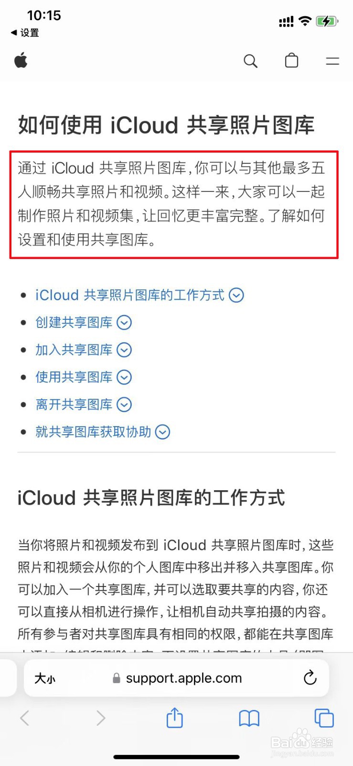Select the 使用共享图库 list item
This screenshot has width=353, height=766.
point(74,377)
